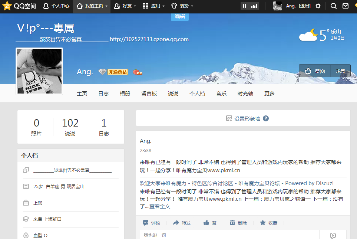Open the 留言板 tab

[149, 94]
